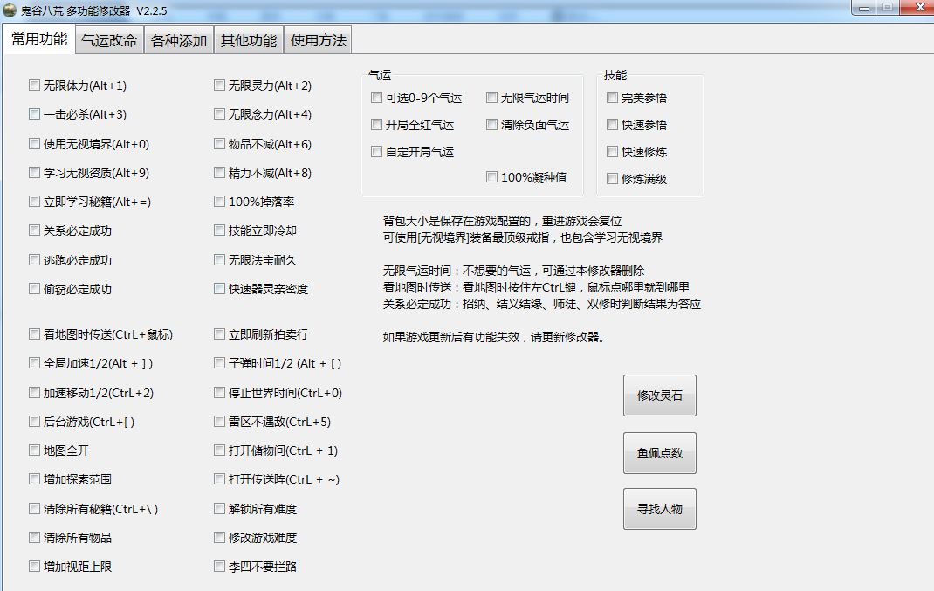Select the 其他功能 tab
The width and height of the screenshot is (934, 591).
[x=249, y=40]
